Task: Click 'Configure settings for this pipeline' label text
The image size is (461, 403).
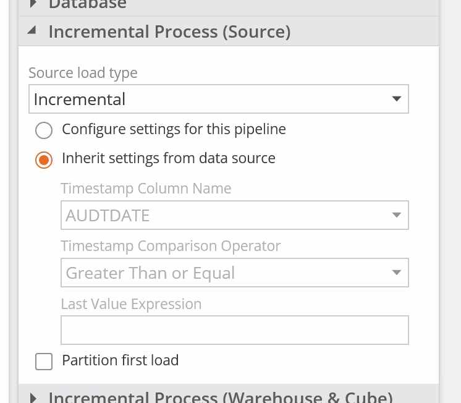Action: coord(174,129)
